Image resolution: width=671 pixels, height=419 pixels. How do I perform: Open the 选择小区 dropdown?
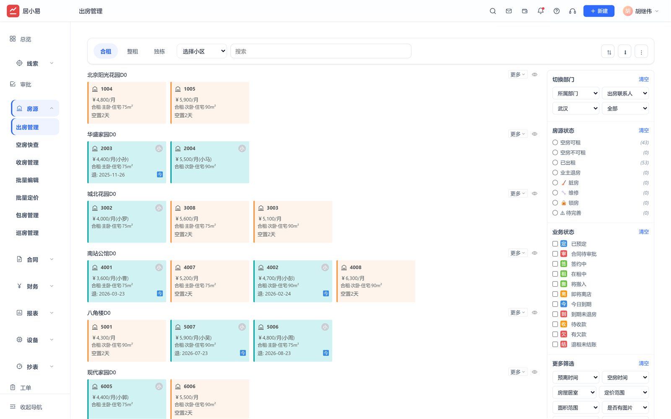point(202,51)
